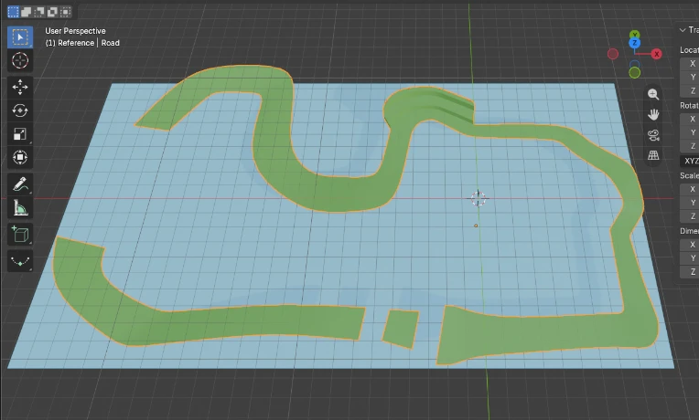Activate the 3D Cursor tool

[x=20, y=60]
